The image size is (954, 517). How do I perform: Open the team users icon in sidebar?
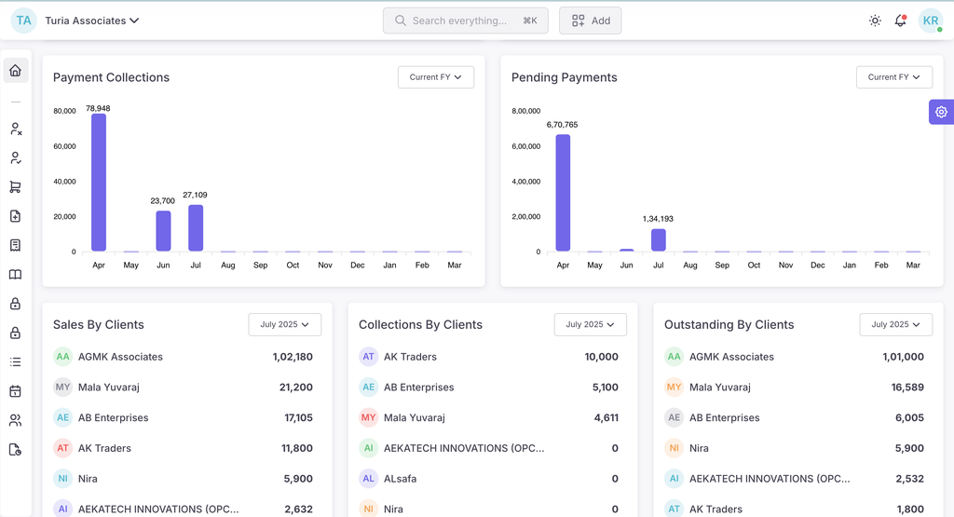(x=16, y=420)
